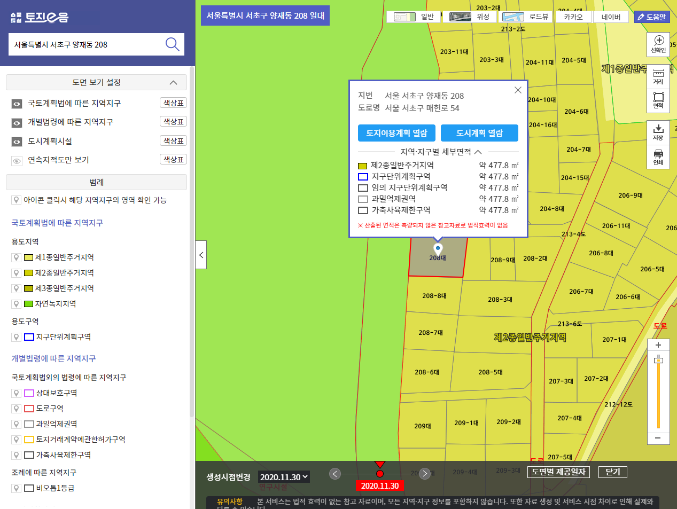This screenshot has height=509, width=677.
Task: Open 색상표 for 도시계획시설
Action: coord(174,140)
